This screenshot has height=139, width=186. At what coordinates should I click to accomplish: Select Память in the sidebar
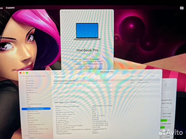(x=31, y=122)
